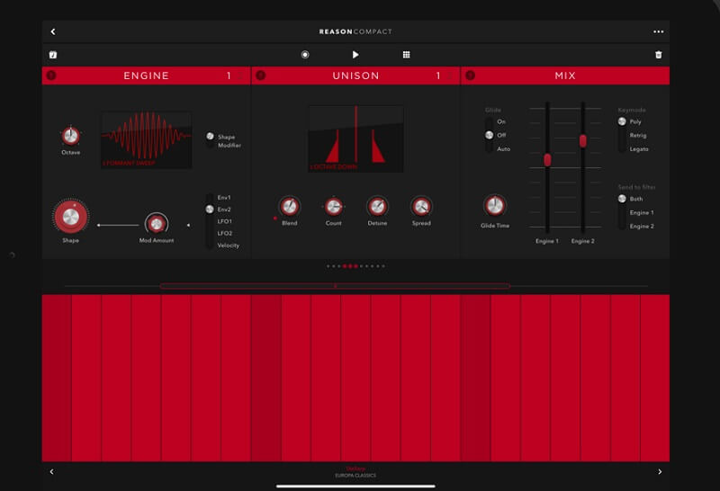This screenshot has width=720, height=491.
Task: Open the Europa Classics sound bank label
Action: pyautogui.click(x=355, y=473)
